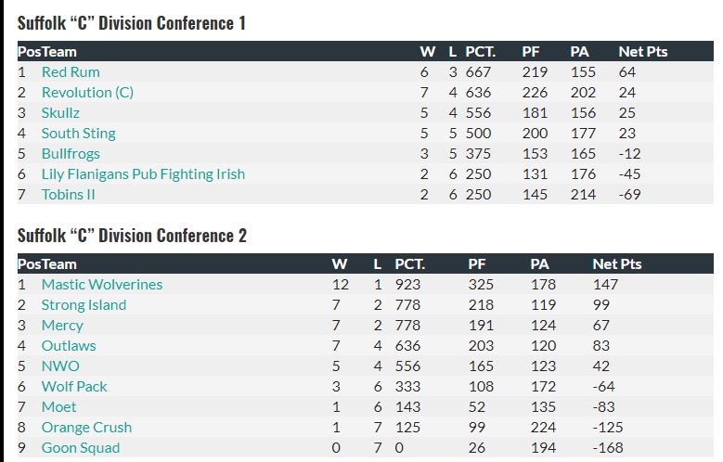Open the Red Rum team link

click(x=71, y=72)
